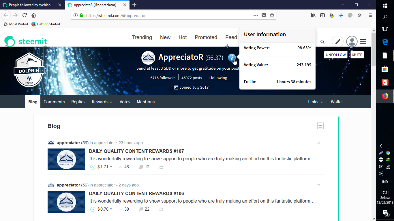Viewport: 394px width, 221px height.
Task: Show site information padlock icon
Action: click(81, 16)
